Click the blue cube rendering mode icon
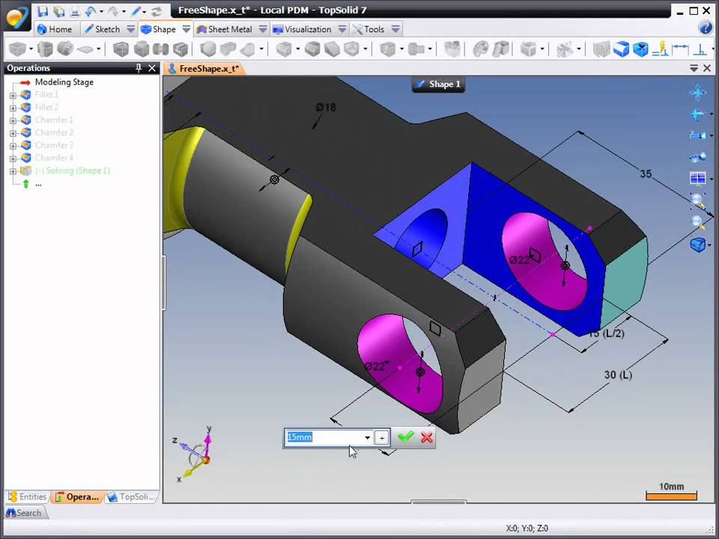This screenshot has width=719, height=539. (x=697, y=244)
